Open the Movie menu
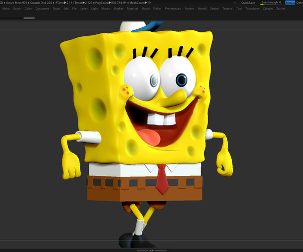The width and height of the screenshot is (303, 252). (x=145, y=9)
